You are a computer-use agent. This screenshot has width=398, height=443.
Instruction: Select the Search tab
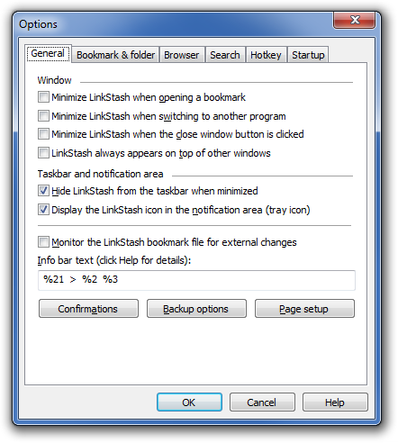tap(225, 55)
